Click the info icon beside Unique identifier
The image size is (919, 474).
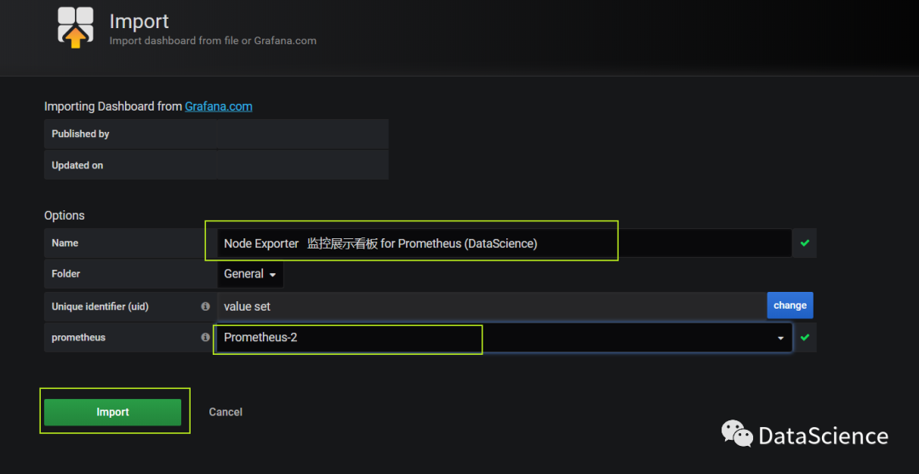click(x=205, y=306)
